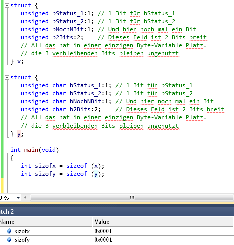Viewport: 234px width, 245px height.
Task: Click the horizontal scrollbar thumb
Action: pyautogui.click(x=132, y=198)
